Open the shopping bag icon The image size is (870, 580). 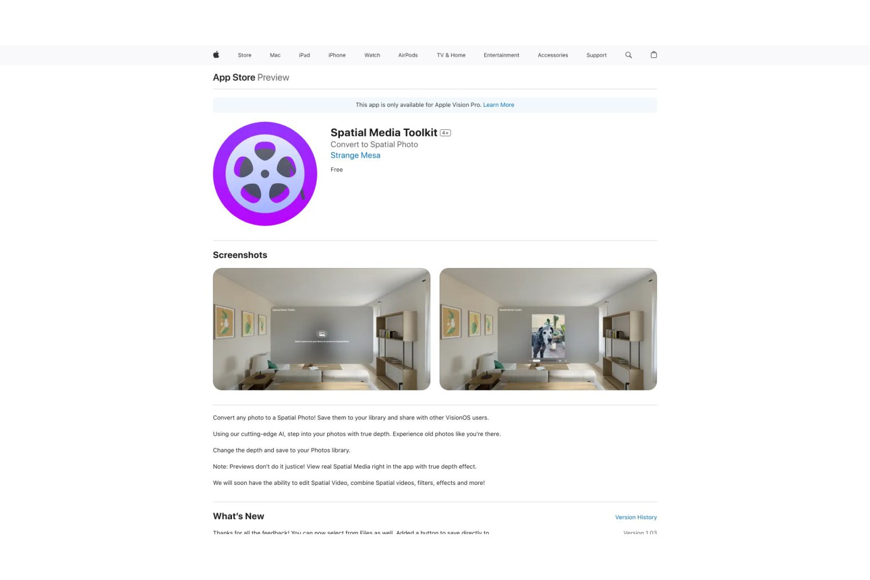654,55
